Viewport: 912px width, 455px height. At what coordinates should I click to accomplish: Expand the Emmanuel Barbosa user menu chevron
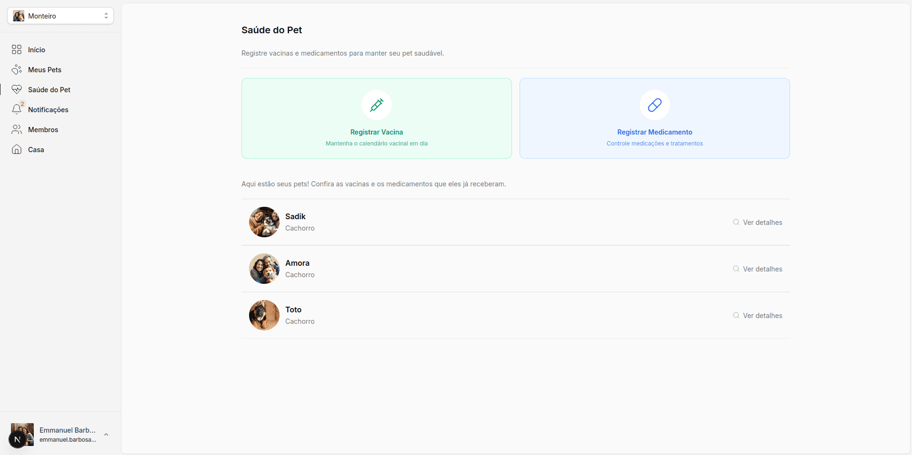tap(106, 435)
